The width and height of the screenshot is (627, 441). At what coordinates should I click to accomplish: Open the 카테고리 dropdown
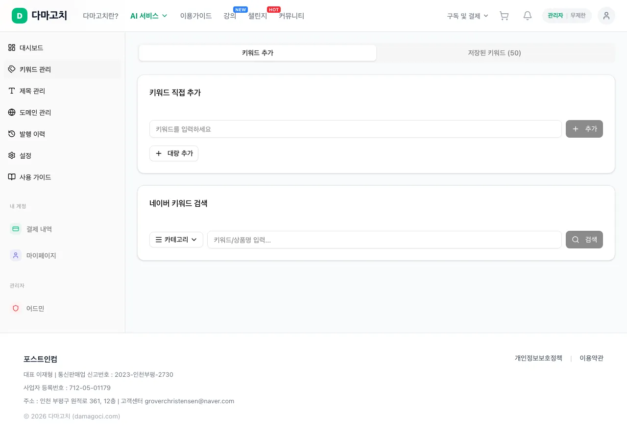pos(176,240)
